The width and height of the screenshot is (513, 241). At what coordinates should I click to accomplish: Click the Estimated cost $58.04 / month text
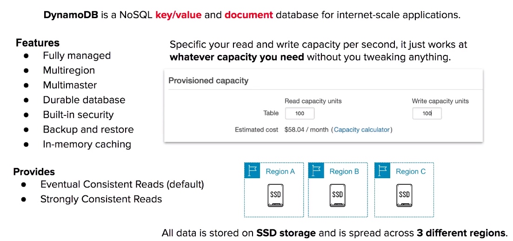(x=282, y=130)
